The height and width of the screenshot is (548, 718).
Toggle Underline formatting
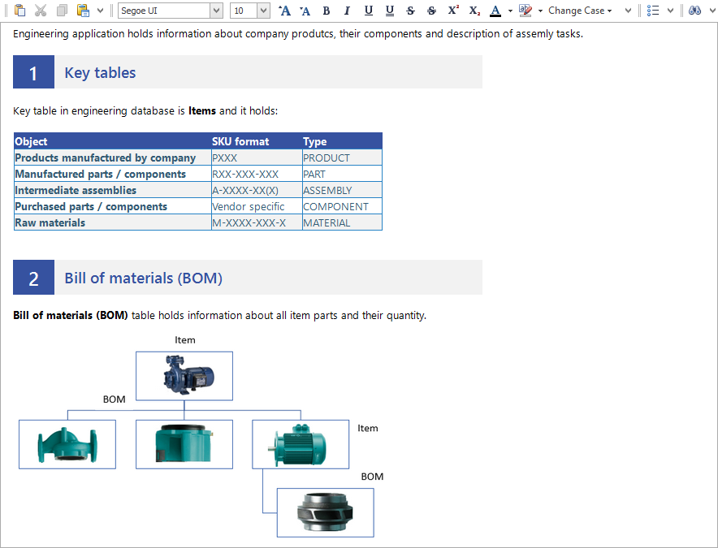coord(368,11)
